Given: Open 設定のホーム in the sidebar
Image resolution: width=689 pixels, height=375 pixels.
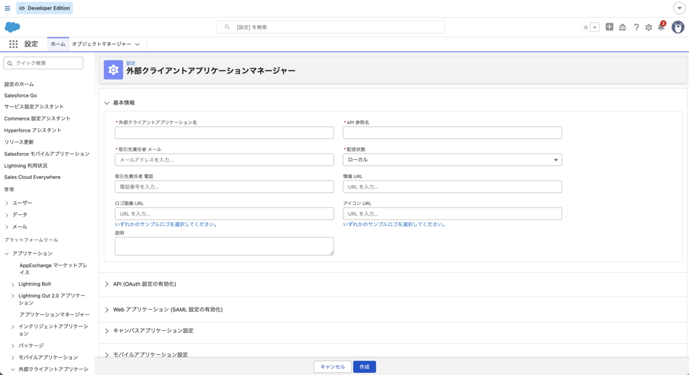Looking at the screenshot, I should [19, 84].
